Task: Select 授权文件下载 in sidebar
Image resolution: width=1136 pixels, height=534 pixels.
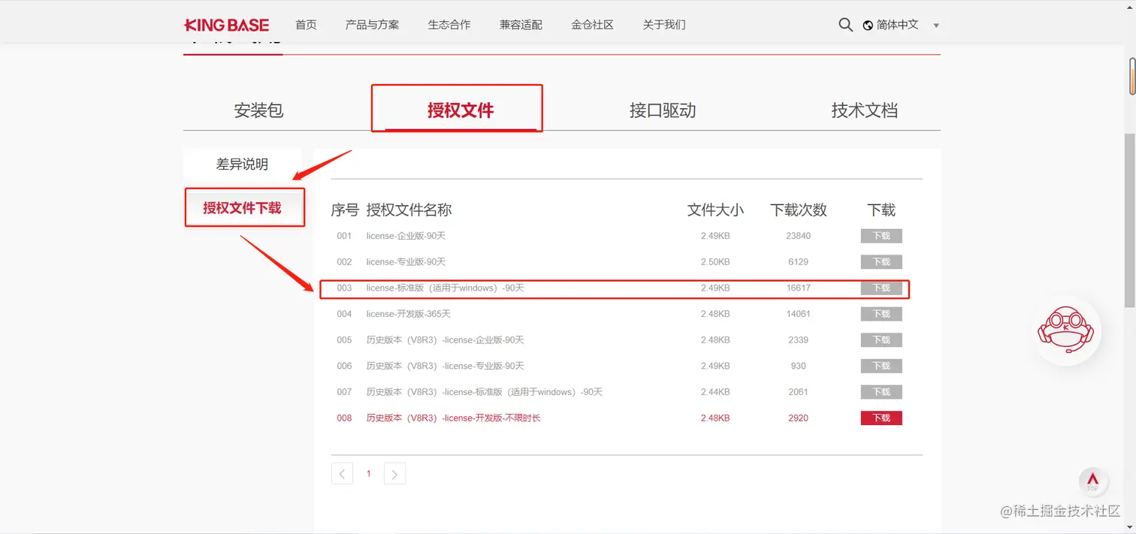Action: point(242,207)
